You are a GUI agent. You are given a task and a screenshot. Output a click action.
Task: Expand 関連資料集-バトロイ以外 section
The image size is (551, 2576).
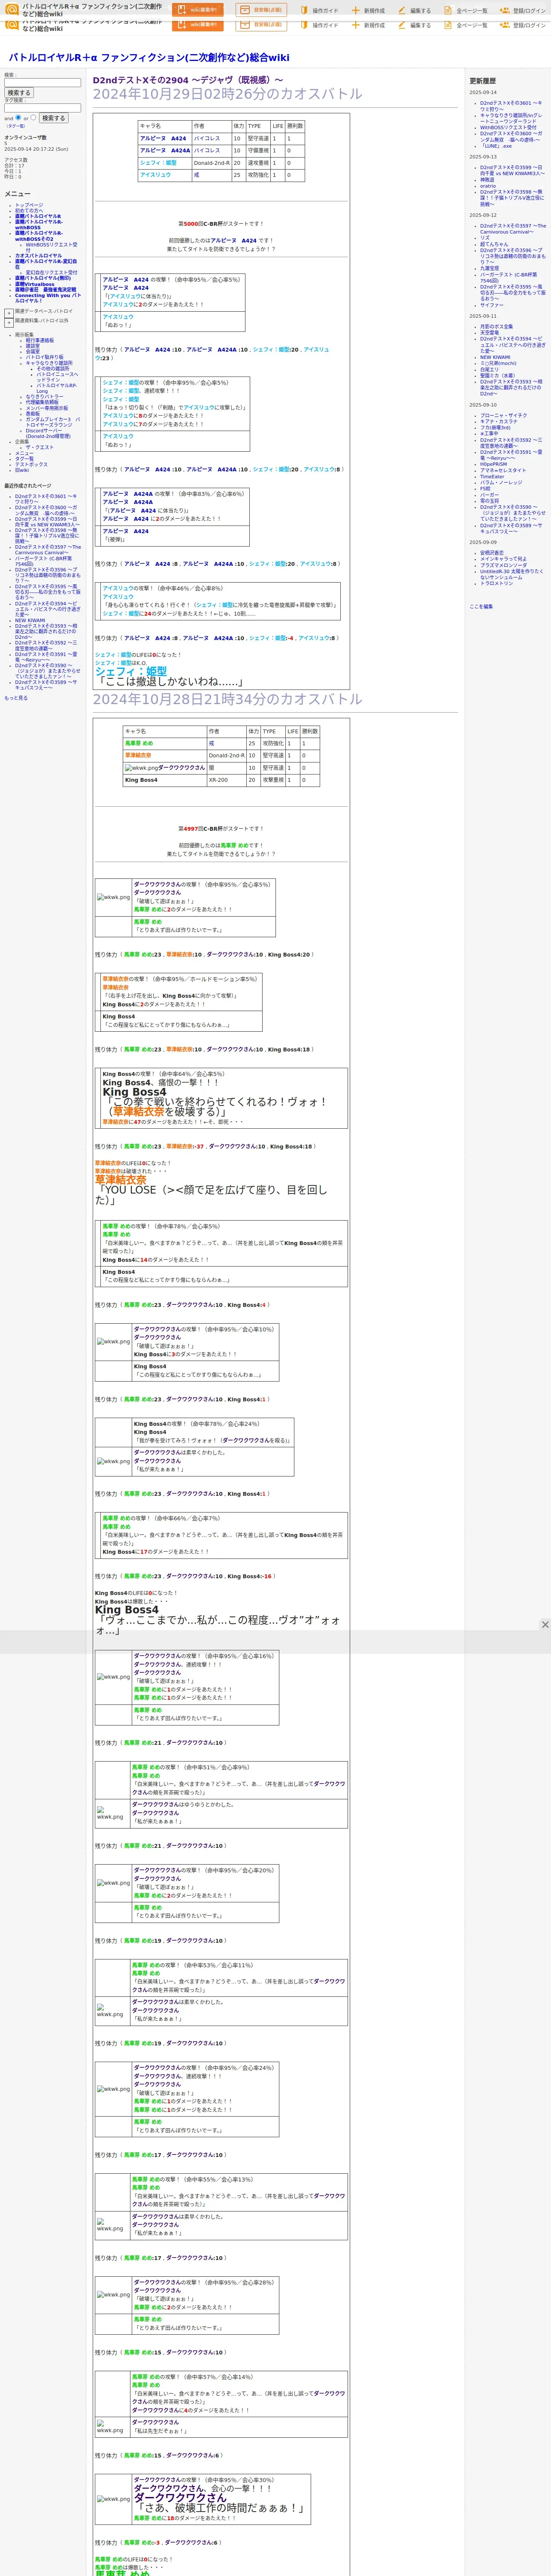tap(9, 322)
